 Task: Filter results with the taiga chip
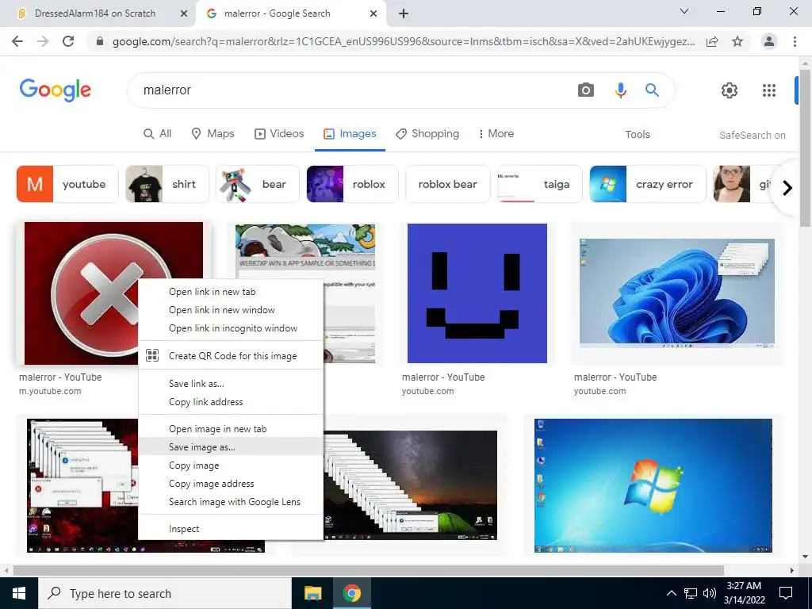tap(539, 184)
